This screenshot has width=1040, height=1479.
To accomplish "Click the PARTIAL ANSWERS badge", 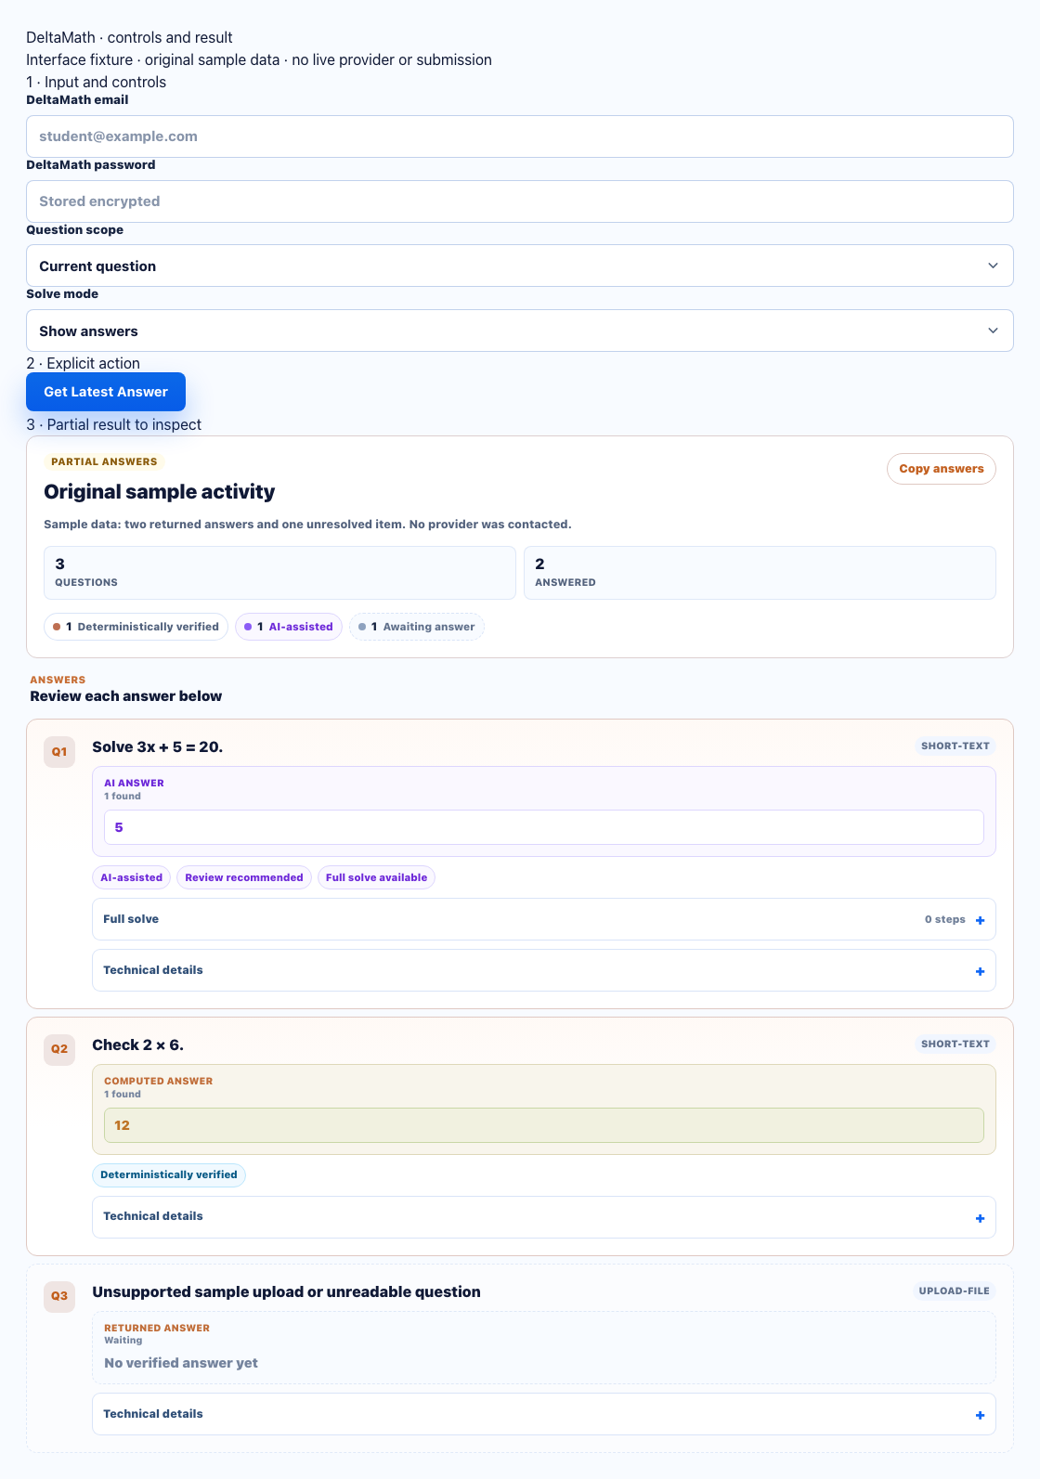I will click(104, 461).
